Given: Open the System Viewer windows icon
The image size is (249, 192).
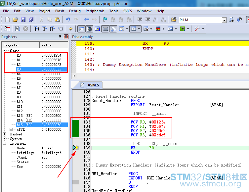Looking at the screenshot, I should coord(183,29).
